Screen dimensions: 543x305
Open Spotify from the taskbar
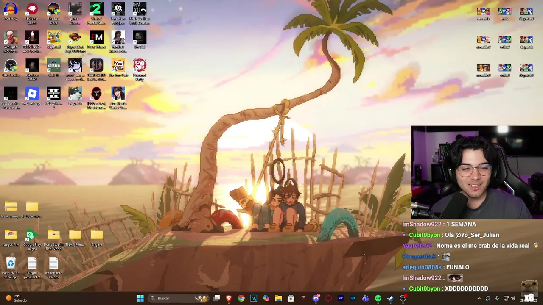click(x=378, y=298)
